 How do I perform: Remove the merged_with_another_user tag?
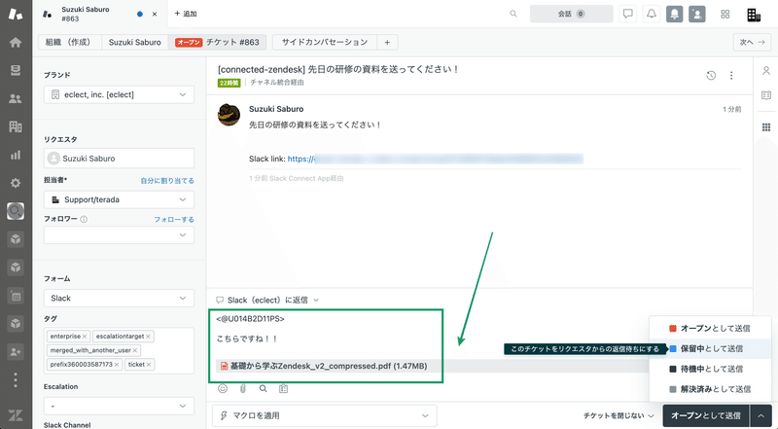[134, 350]
